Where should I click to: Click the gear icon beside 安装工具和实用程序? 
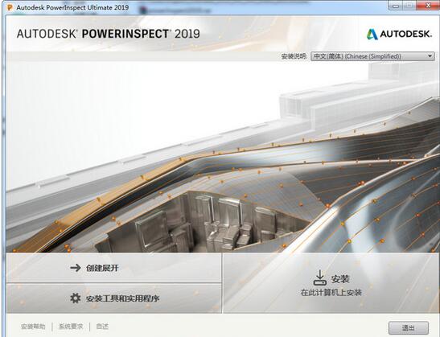(75, 298)
